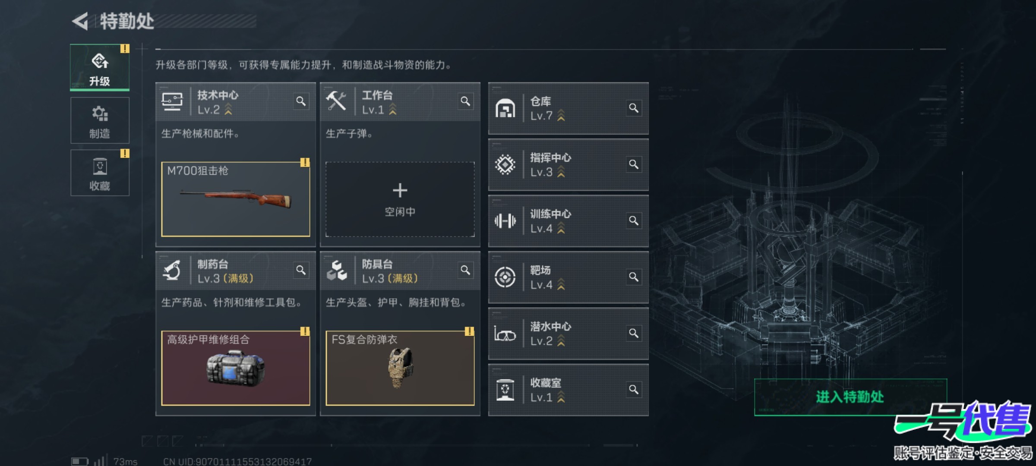Inspect 收藏室 using its magnifier icon
1036x466 pixels.
pyautogui.click(x=634, y=390)
